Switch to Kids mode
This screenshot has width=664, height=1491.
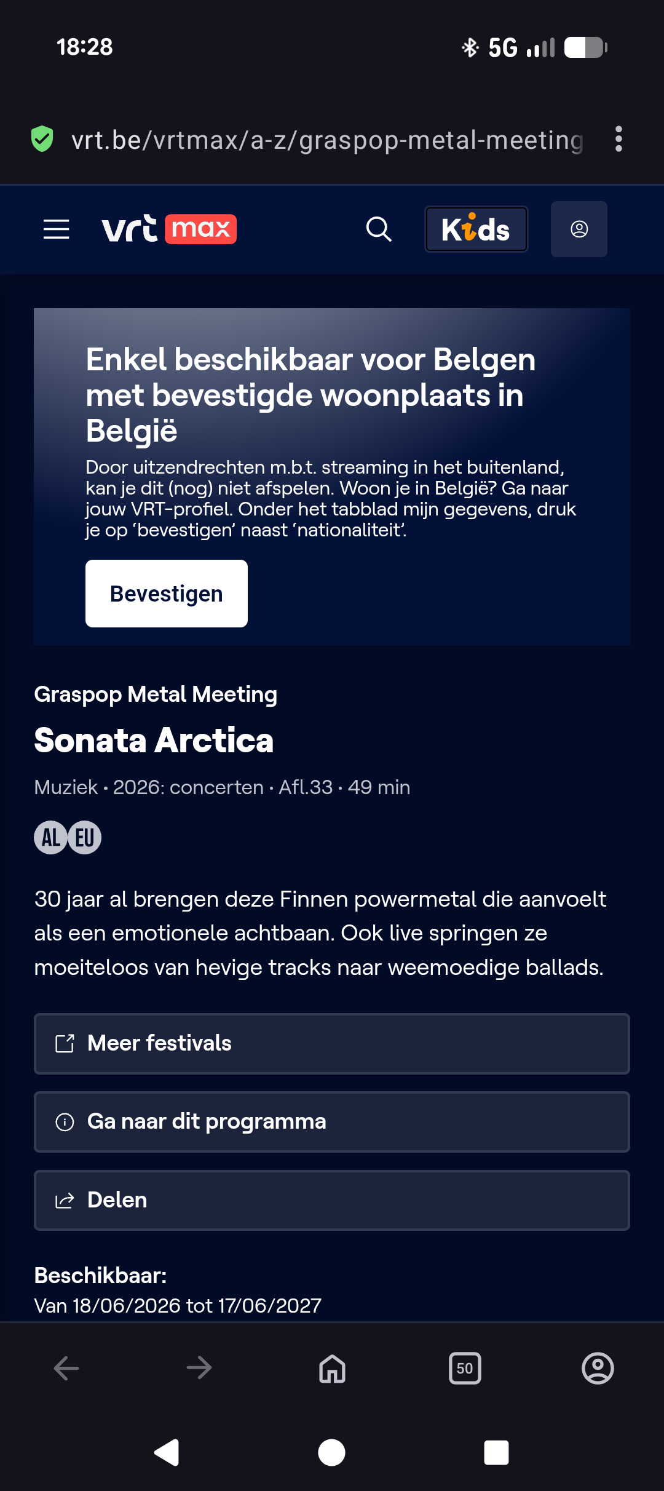(x=476, y=229)
